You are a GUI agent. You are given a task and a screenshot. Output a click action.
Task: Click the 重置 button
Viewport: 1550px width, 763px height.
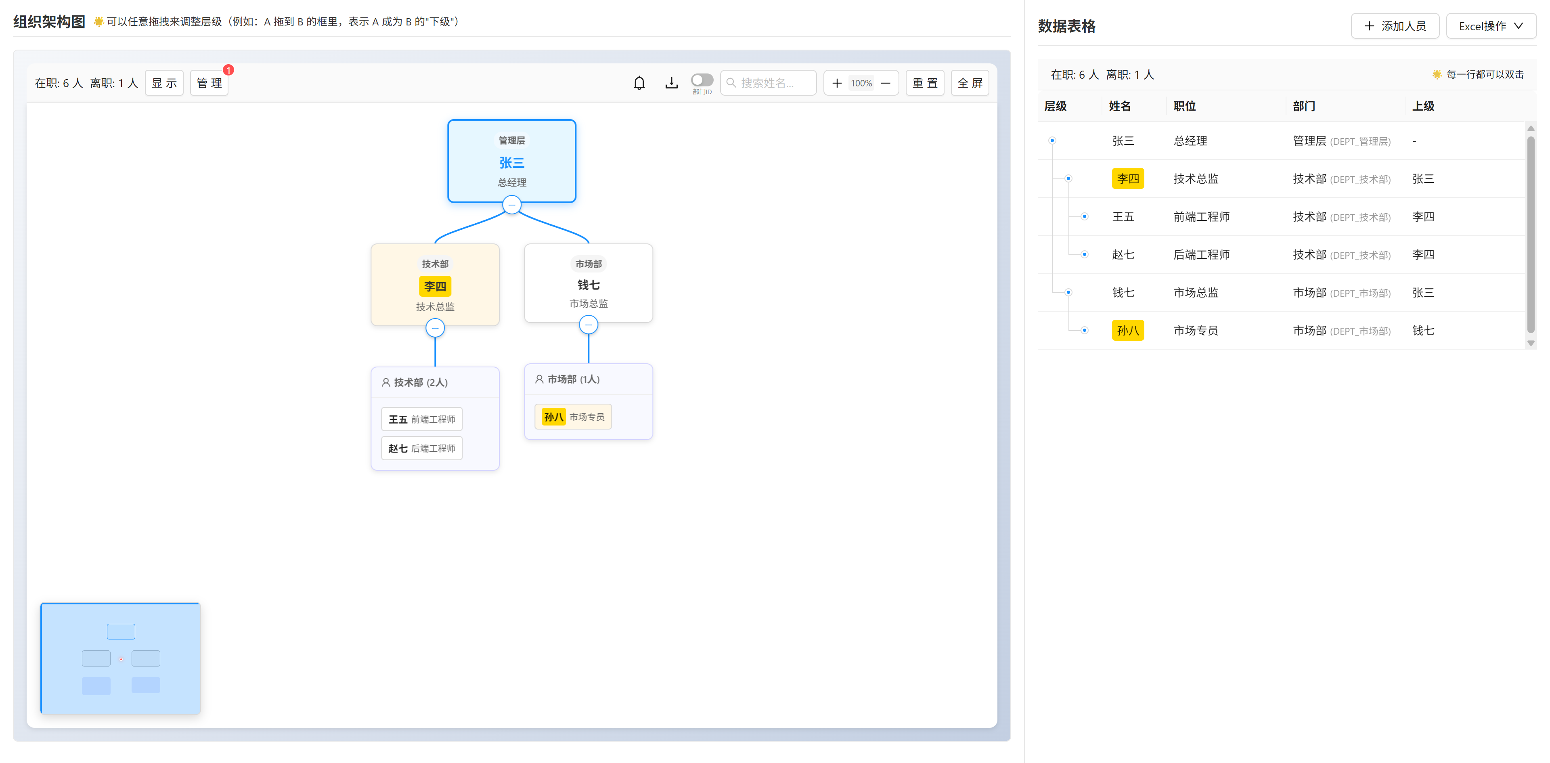tap(924, 83)
